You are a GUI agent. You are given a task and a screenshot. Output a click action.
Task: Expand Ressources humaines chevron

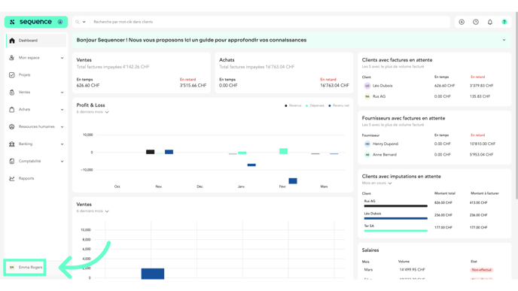tap(62, 127)
